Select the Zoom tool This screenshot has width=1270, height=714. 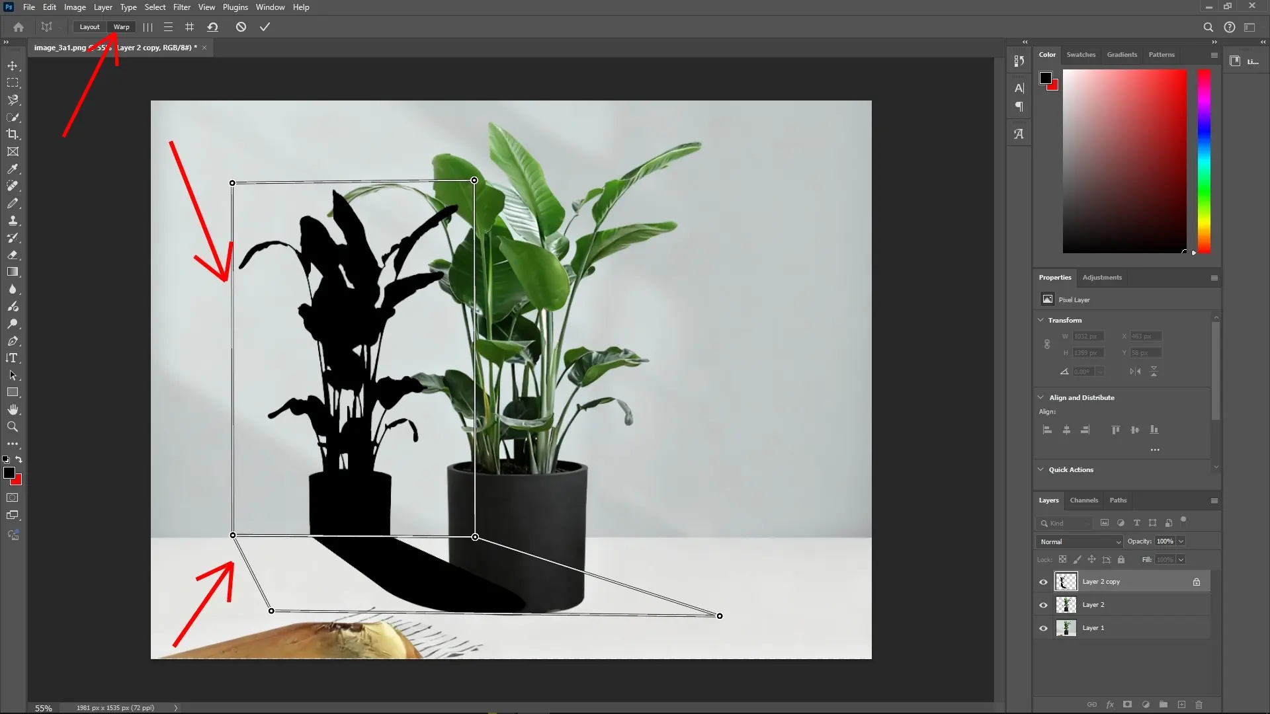13,427
